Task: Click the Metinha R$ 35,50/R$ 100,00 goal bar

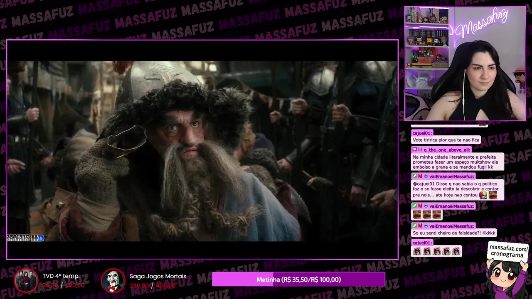Action: pos(298,279)
